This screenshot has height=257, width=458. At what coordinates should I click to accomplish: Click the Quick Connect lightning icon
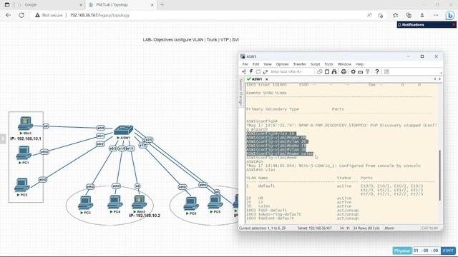coord(251,71)
